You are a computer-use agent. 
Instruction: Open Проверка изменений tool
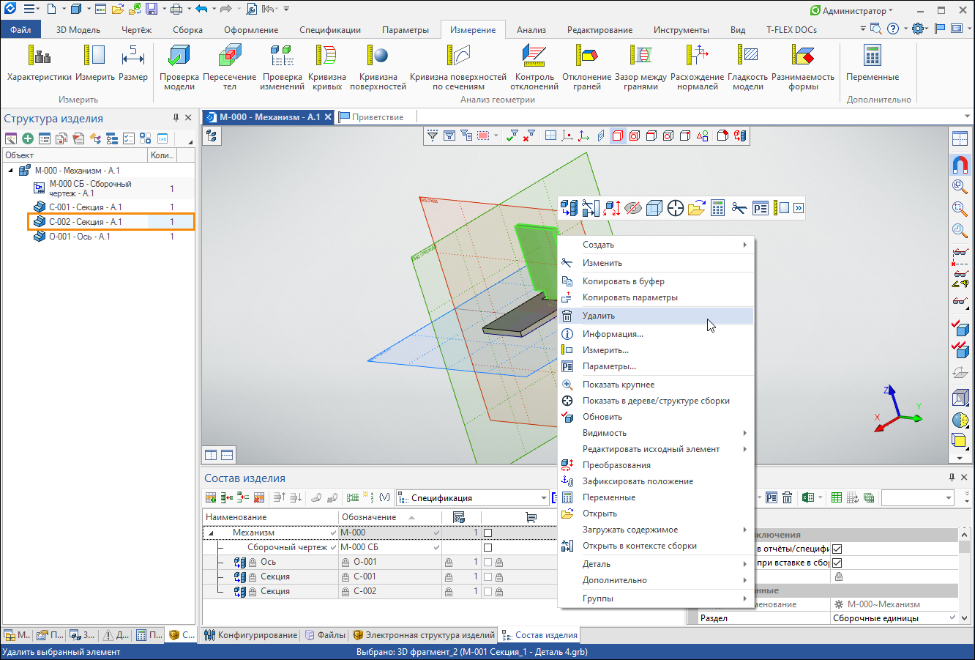tap(283, 67)
